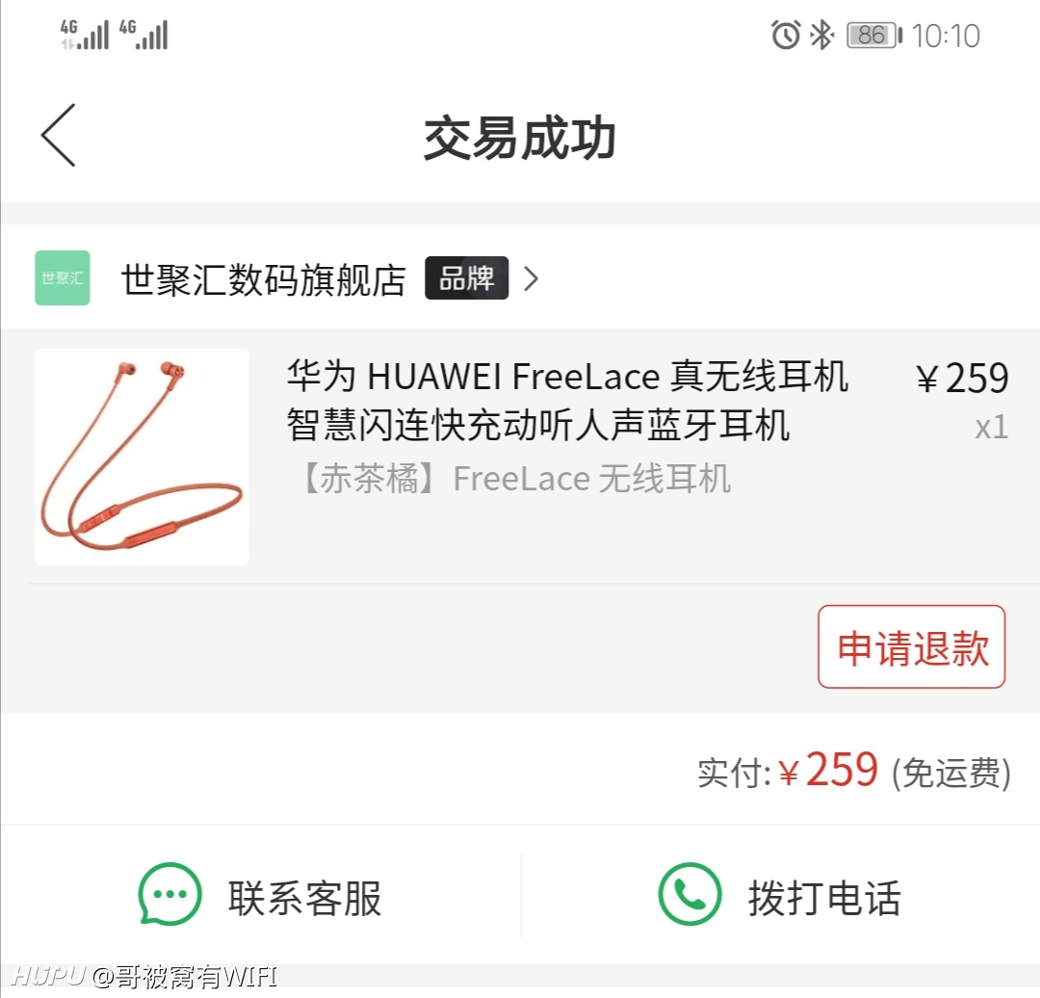Tap the battery 86 indicator
This screenshot has width=1040, height=998.
pos(874,36)
